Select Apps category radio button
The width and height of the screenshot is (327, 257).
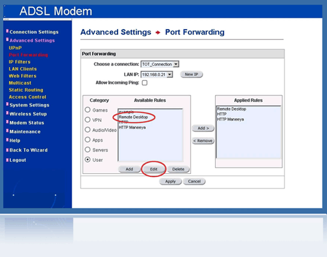coord(88,140)
